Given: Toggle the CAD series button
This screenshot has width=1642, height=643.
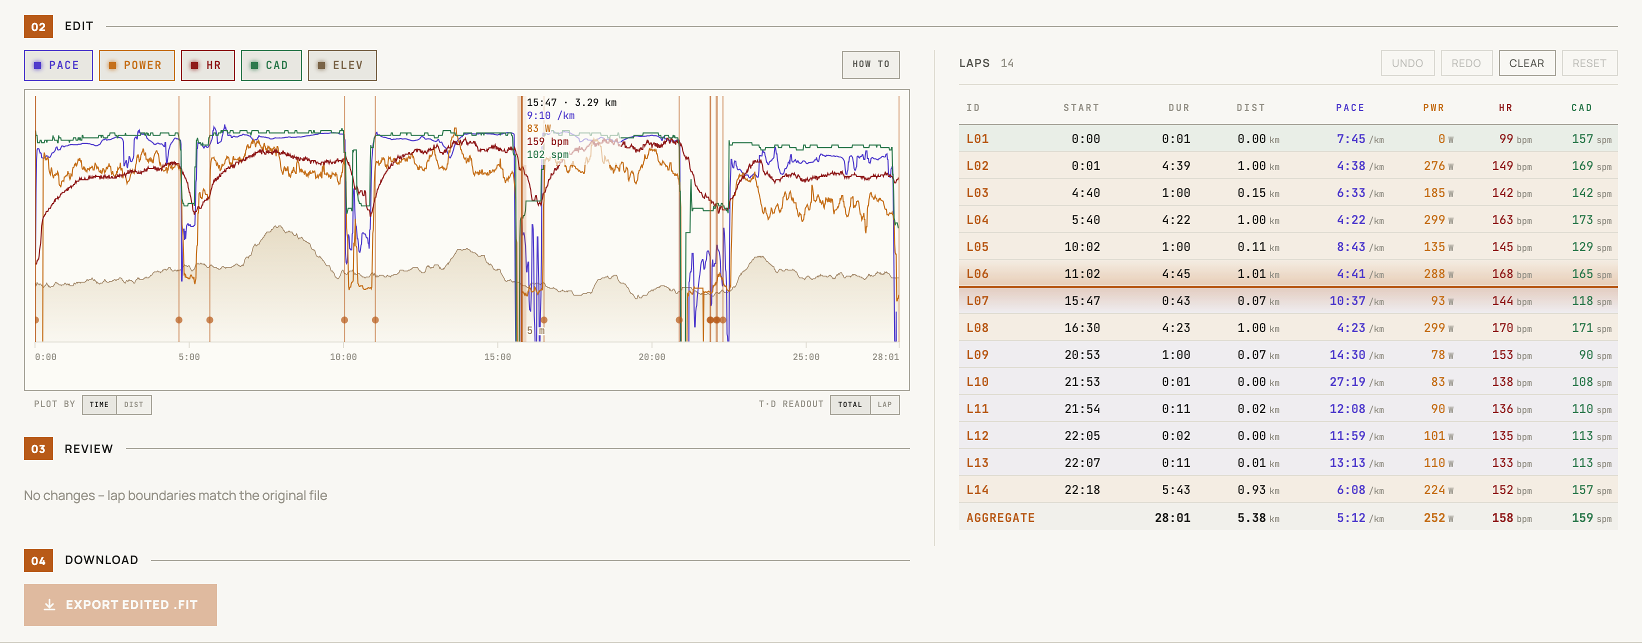Looking at the screenshot, I should (271, 65).
